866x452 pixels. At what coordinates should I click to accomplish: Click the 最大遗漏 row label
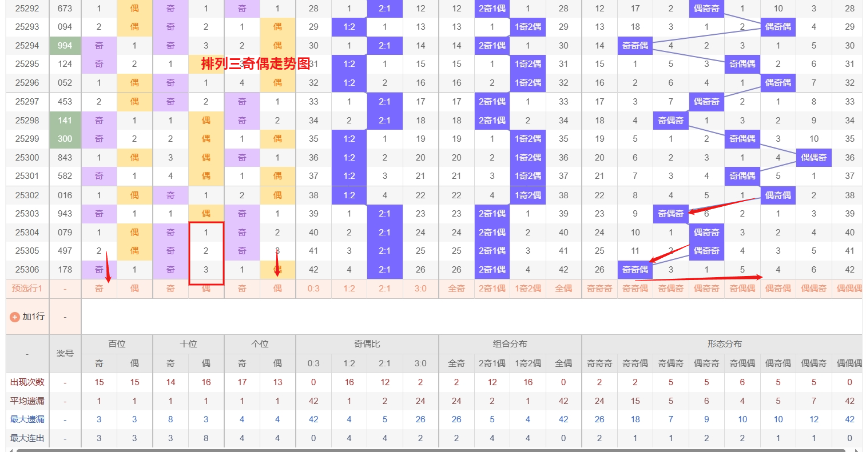(27, 419)
